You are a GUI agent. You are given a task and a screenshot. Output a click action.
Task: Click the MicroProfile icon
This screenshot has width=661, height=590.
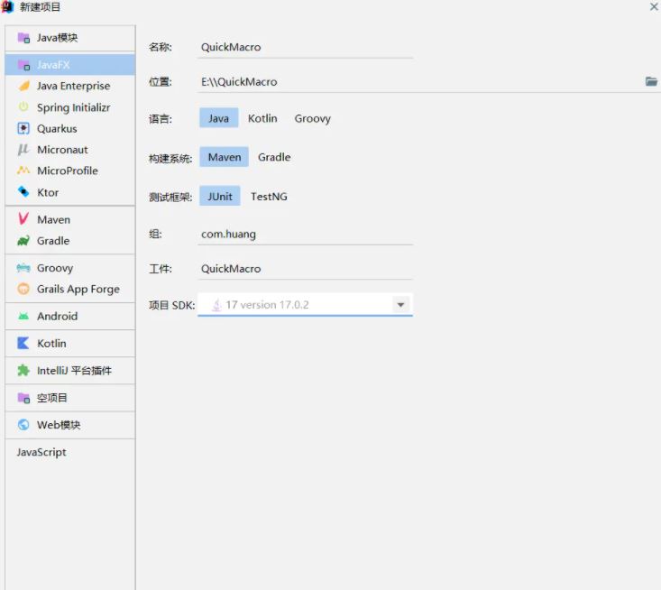23,171
